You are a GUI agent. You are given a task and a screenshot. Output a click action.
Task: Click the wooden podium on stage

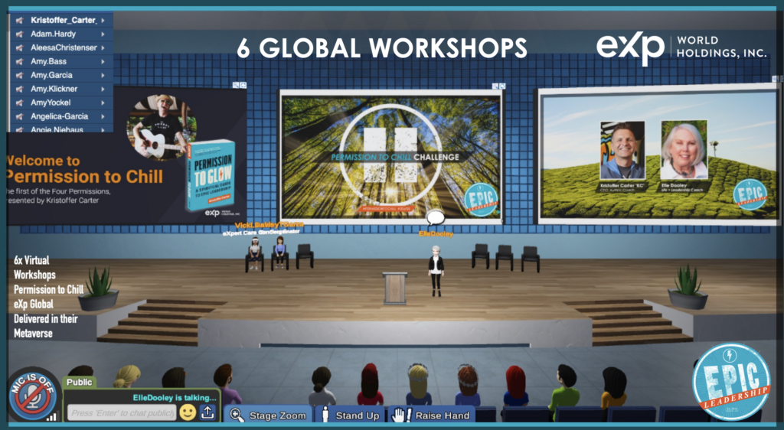pos(395,288)
